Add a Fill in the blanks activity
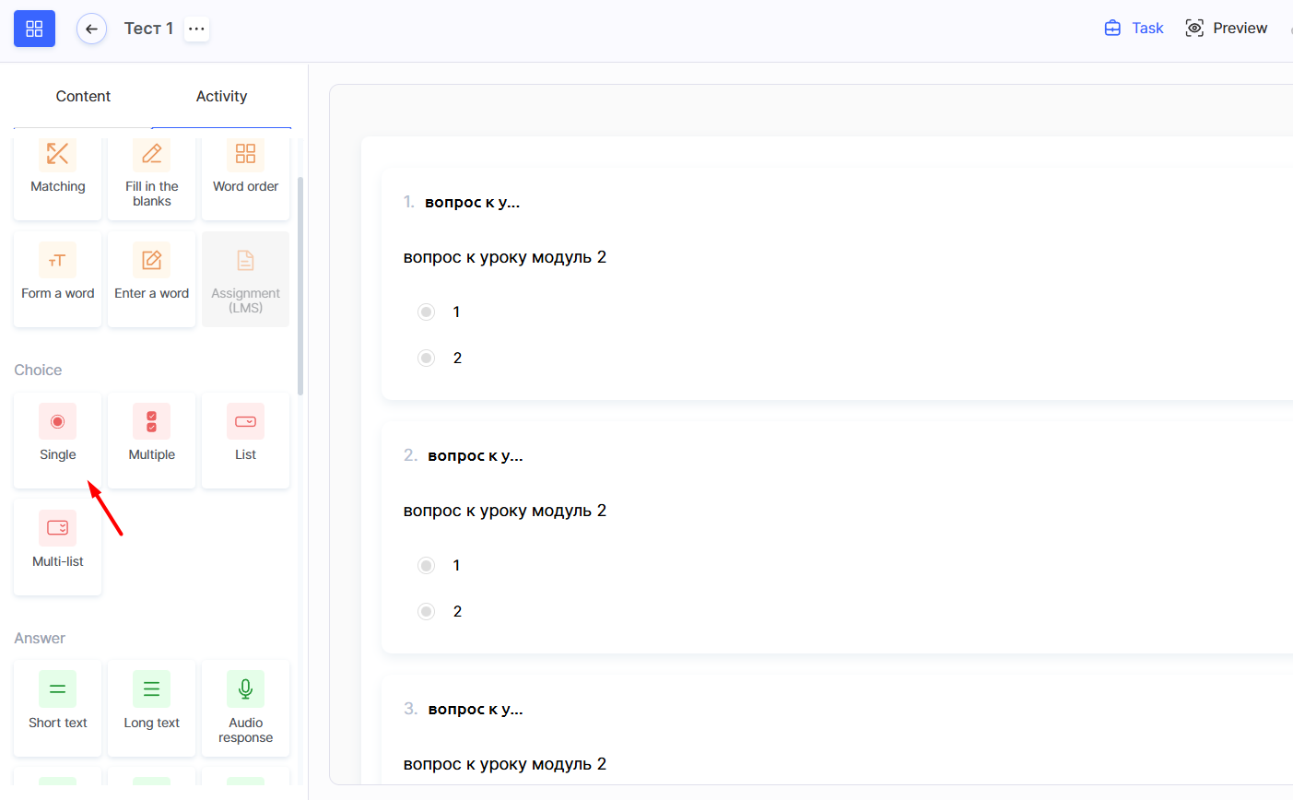 [151, 175]
